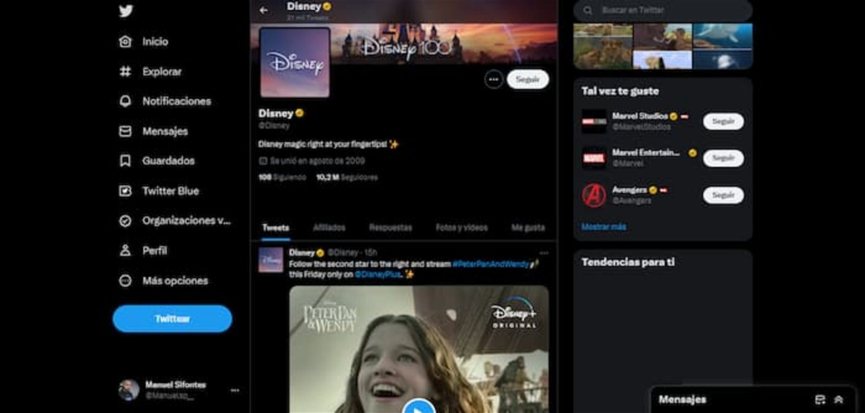Viewport: 865px width, 413px height.
Task: Follow Marvel Studios
Action: pos(723,122)
